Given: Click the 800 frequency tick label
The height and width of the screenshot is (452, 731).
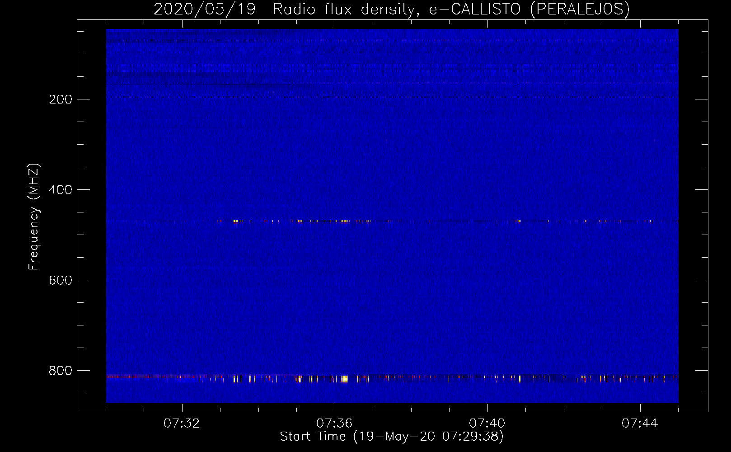Looking at the screenshot, I should point(61,371).
